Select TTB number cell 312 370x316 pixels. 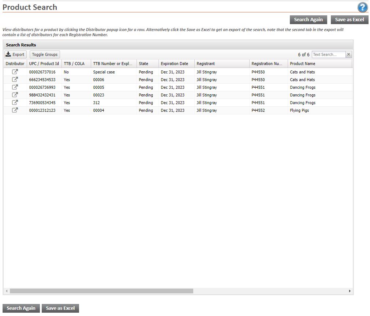[x=114, y=103]
